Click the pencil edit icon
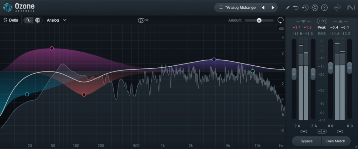Image resolution: width=358 pixels, height=149 pixels. tap(287, 8)
